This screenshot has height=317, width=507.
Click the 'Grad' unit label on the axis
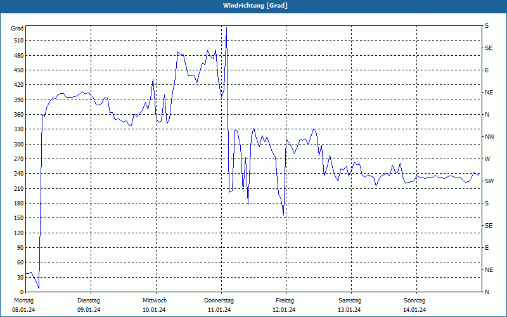(17, 29)
